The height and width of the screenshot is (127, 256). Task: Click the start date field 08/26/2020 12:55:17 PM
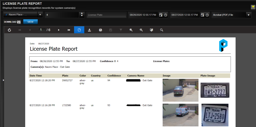143,15
